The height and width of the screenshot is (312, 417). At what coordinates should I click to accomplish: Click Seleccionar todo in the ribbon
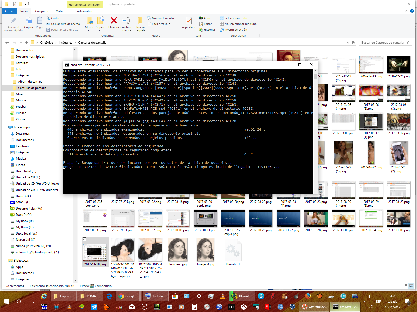(x=236, y=18)
